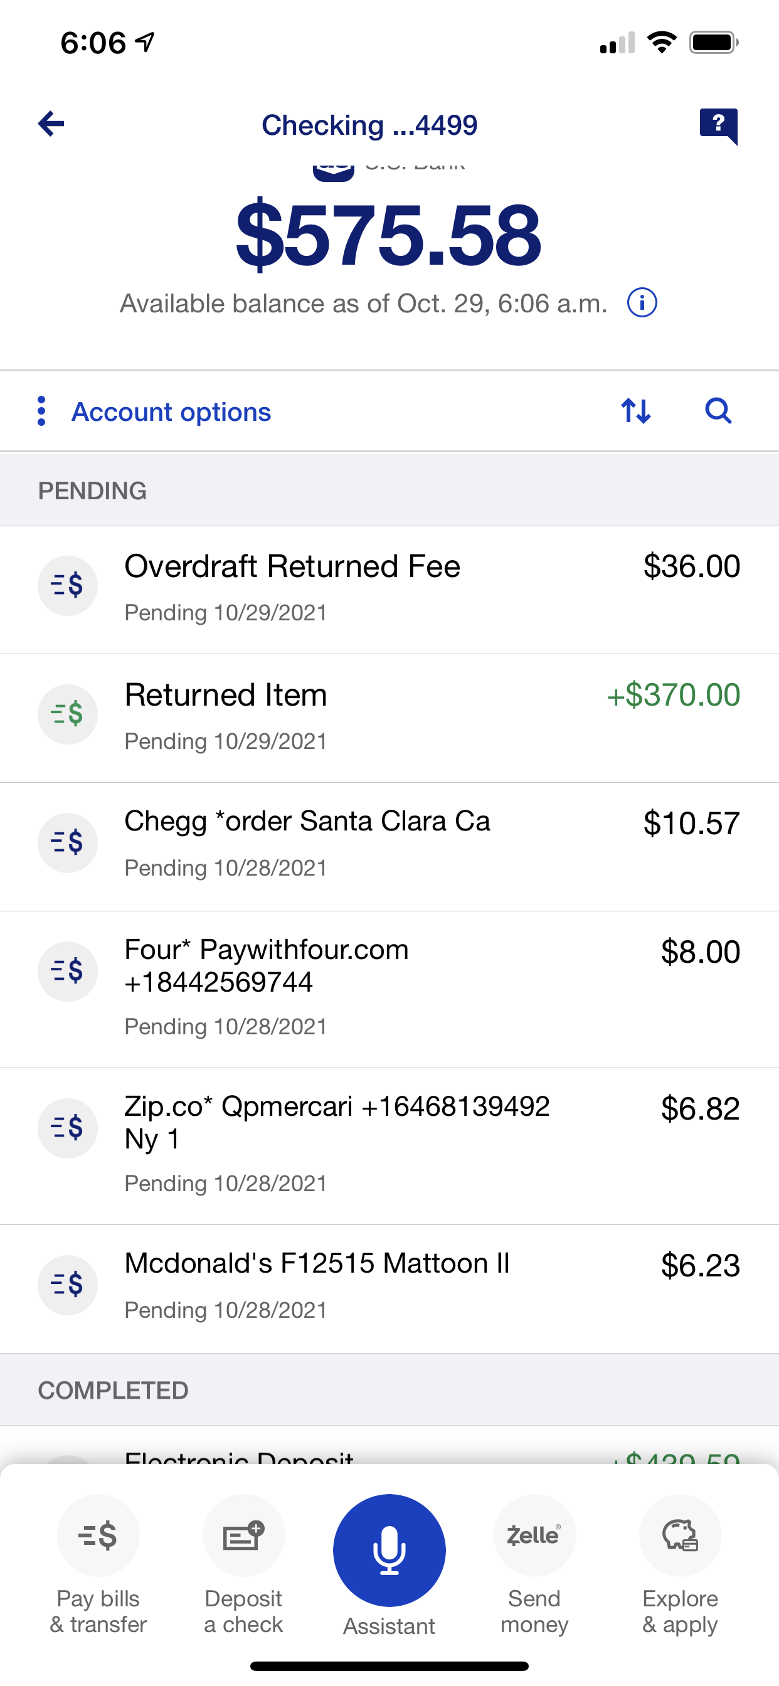The height and width of the screenshot is (1686, 779).
Task: Open Explore & apply piggy bank
Action: (x=679, y=1535)
